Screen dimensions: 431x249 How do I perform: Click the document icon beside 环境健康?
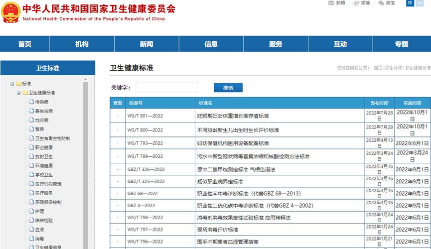31,165
